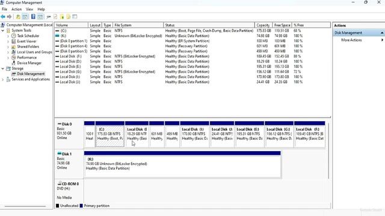This screenshot has width=385, height=216.
Task: Sort by the File System column header
Action: (138, 25)
